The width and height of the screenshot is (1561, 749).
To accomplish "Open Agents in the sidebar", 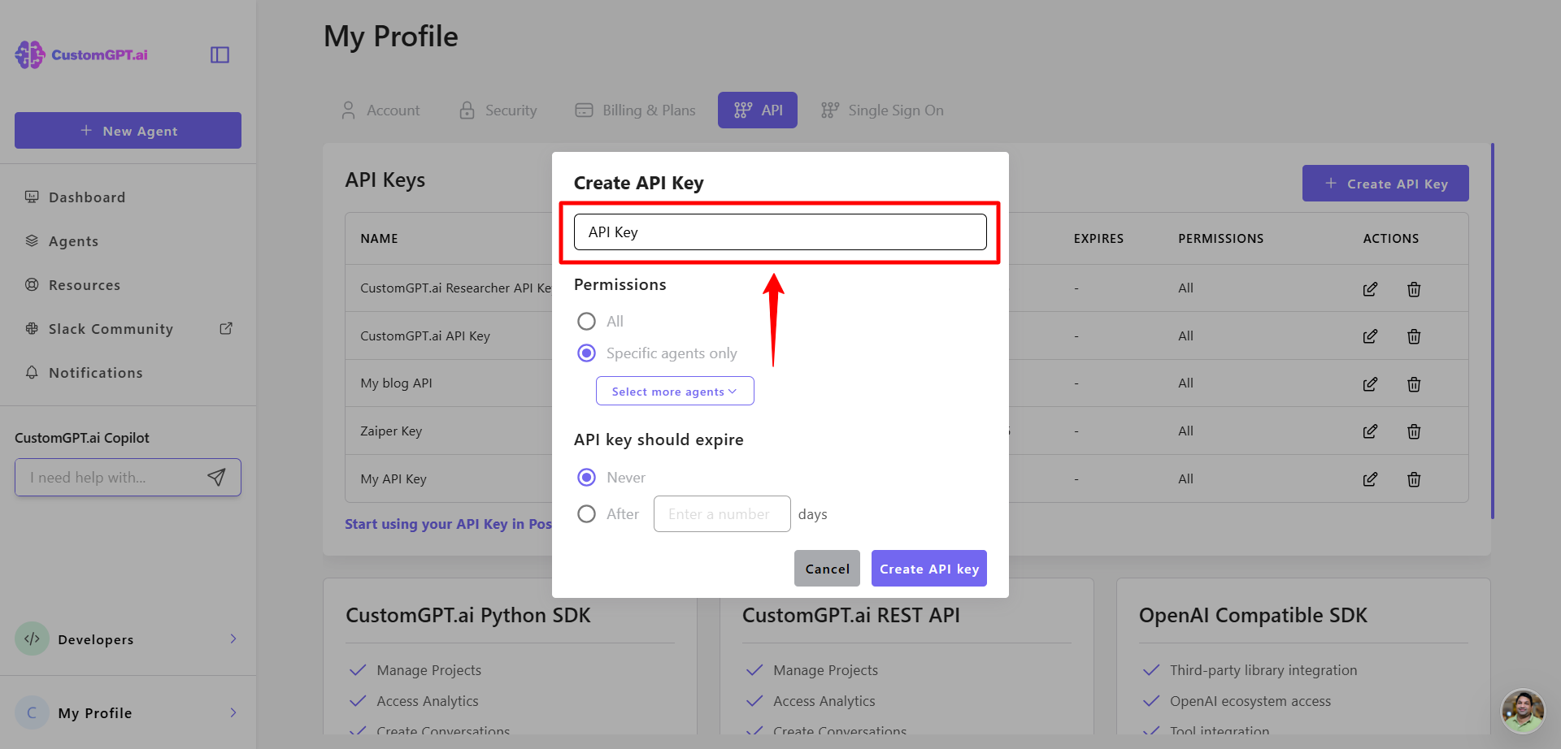I will (x=73, y=240).
